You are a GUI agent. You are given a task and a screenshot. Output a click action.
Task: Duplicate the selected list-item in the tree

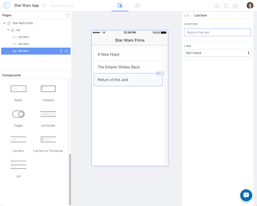click(66, 51)
